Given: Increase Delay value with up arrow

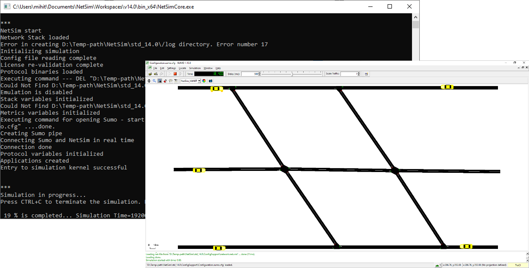Looking at the screenshot, I should point(260,73).
